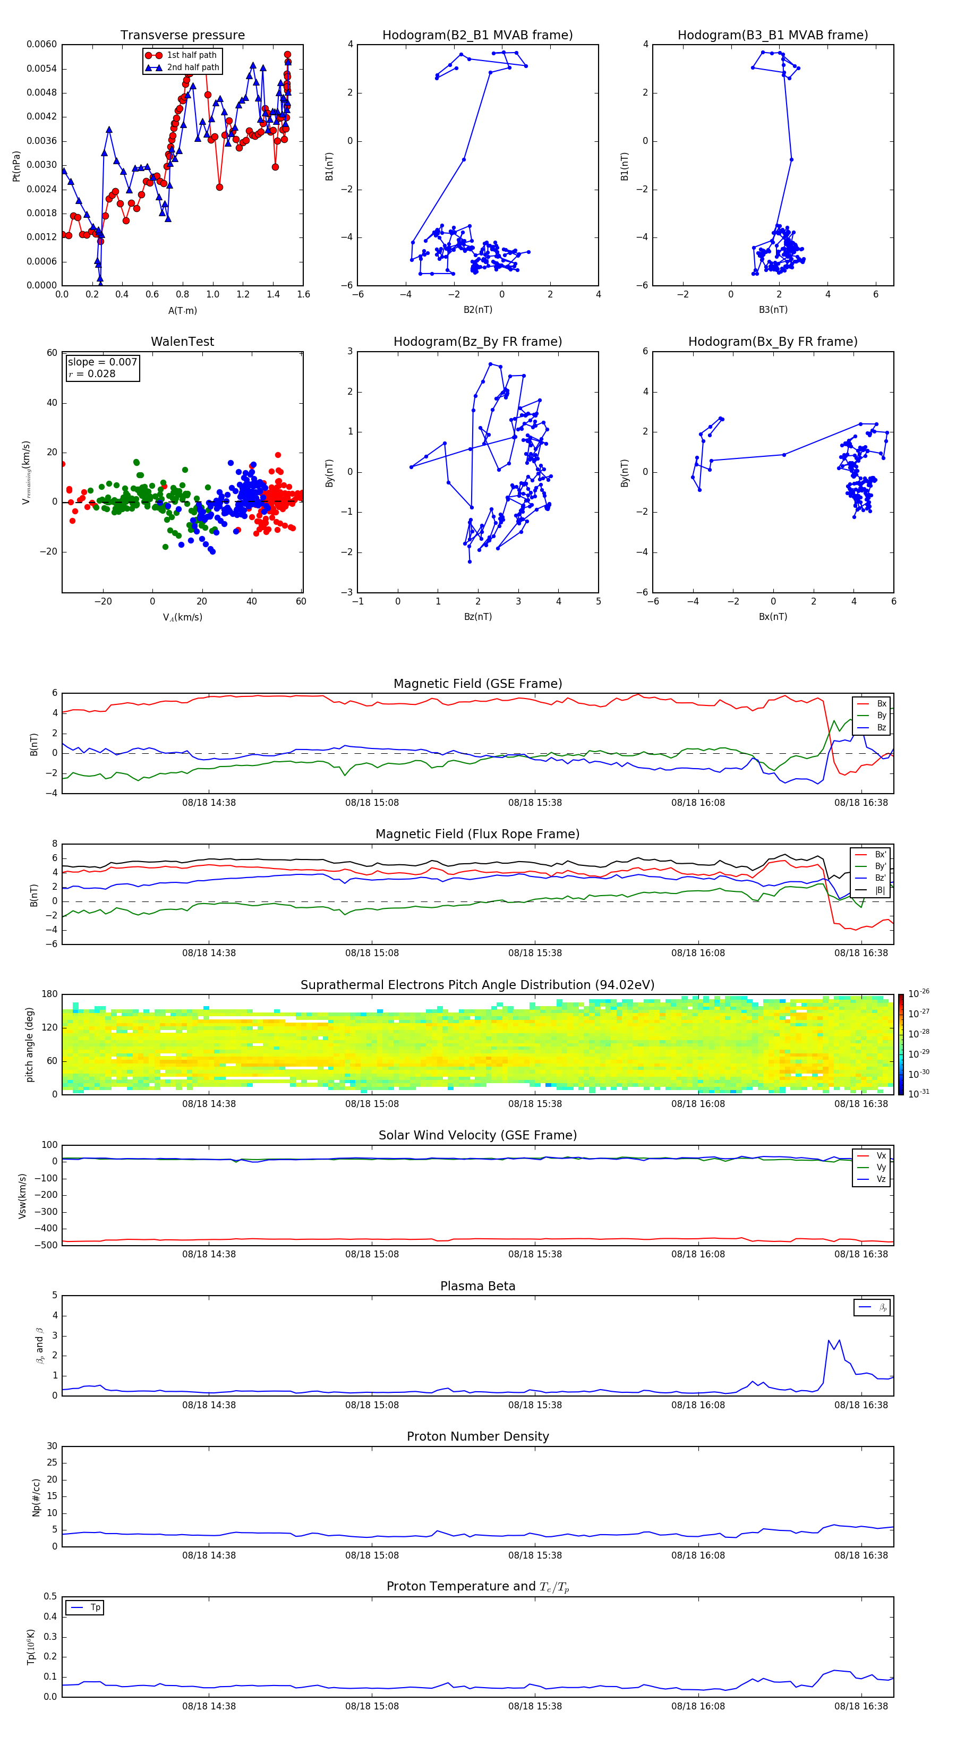Image resolution: width=956 pixels, height=1753 pixels.
Task: Click '08/18 16:38' tick under proton temperature panel
Action: pyautogui.click(x=861, y=1706)
